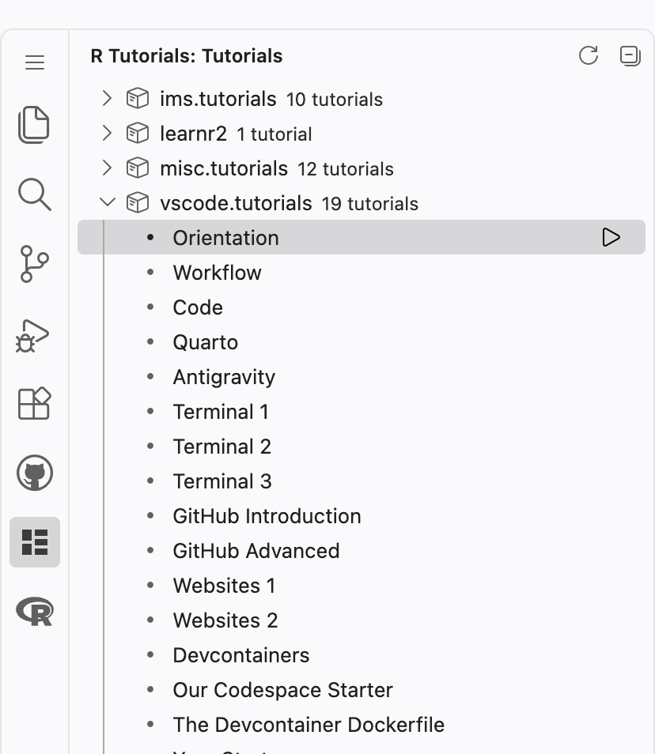Select the GitHub Advanced tutorial
The height and width of the screenshot is (754, 655).
pyautogui.click(x=362, y=551)
